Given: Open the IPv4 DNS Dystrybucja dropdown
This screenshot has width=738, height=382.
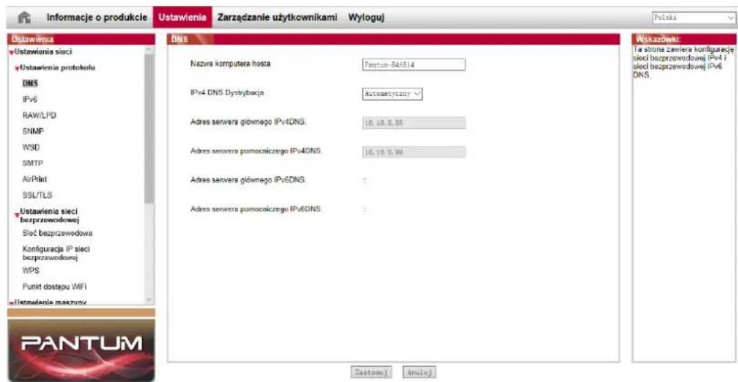Looking at the screenshot, I should coord(392,94).
